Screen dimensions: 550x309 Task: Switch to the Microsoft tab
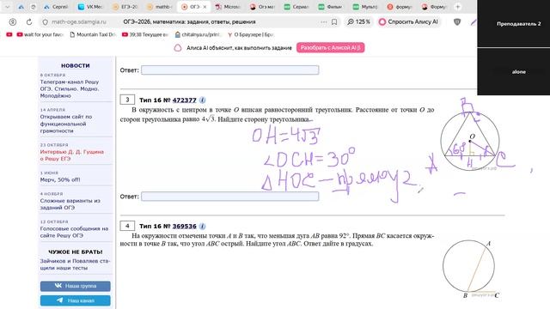tap(228, 7)
